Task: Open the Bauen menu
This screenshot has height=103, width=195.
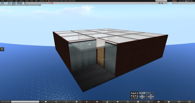Action: pos(21,1)
